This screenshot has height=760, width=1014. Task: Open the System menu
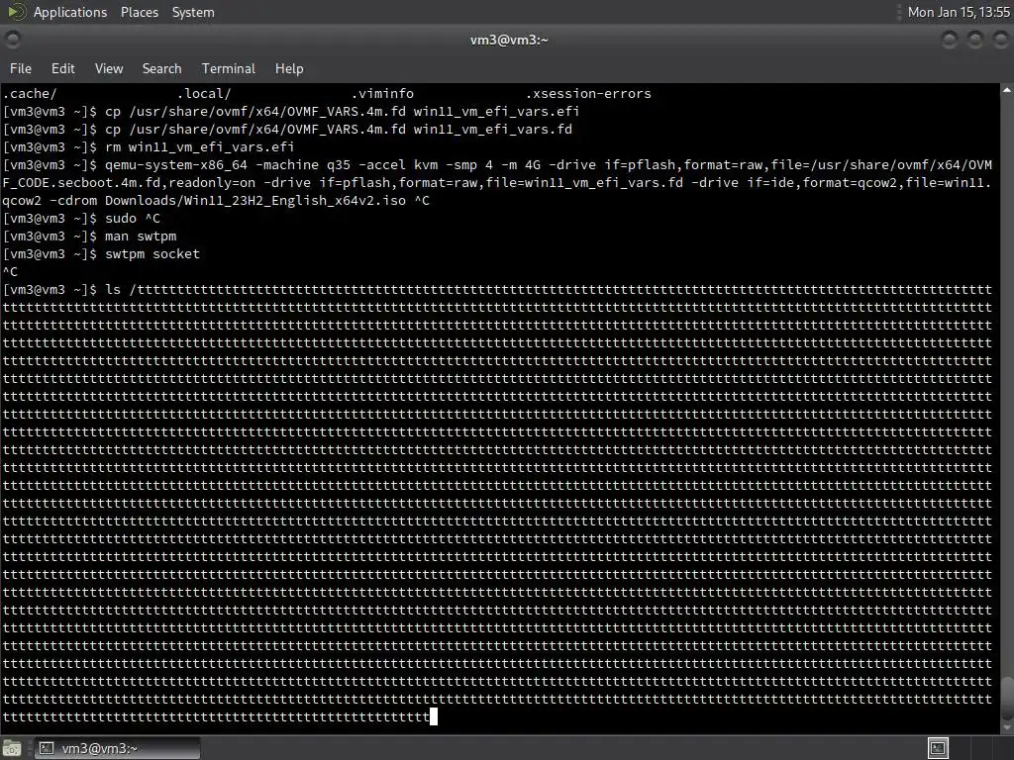(x=193, y=12)
